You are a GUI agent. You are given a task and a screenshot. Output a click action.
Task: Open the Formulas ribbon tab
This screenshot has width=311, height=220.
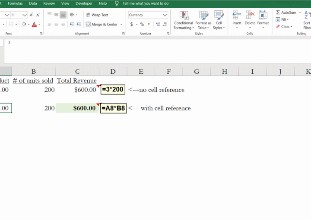coord(15,3)
